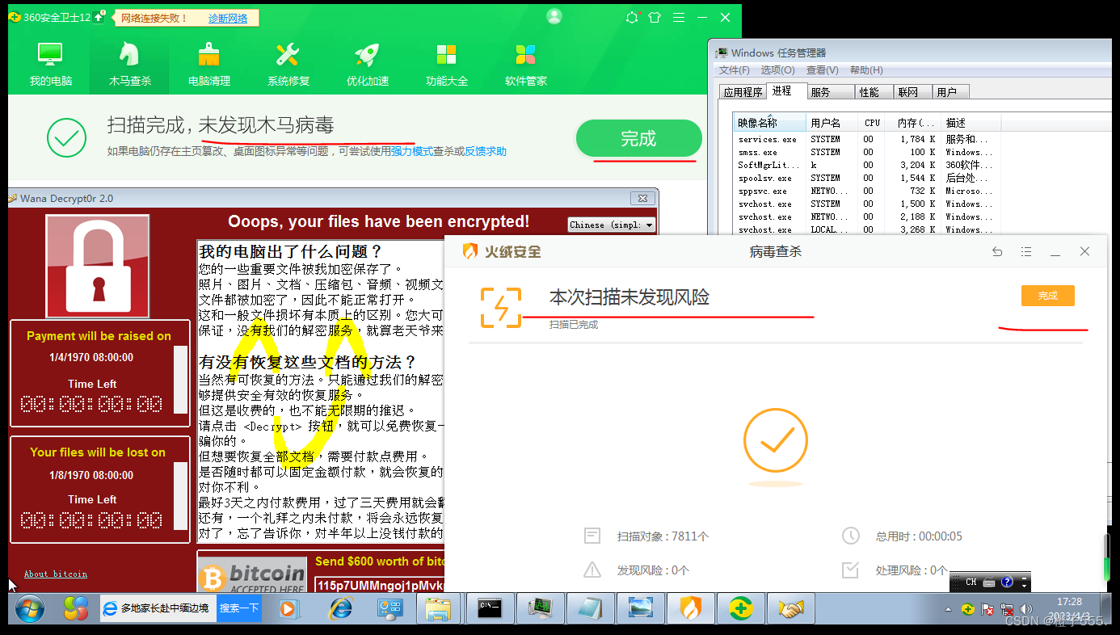Click the 360 notification icon with red dot
Image resolution: width=1120 pixels, height=635 pixels.
pos(632,17)
